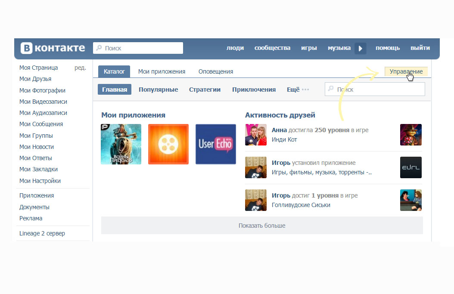Click Anna's avatar in friends activity
Image resolution: width=454 pixels, height=294 pixels.
click(256, 135)
